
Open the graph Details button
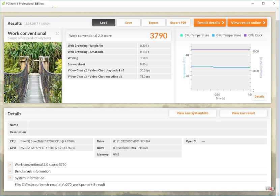click(x=259, y=97)
